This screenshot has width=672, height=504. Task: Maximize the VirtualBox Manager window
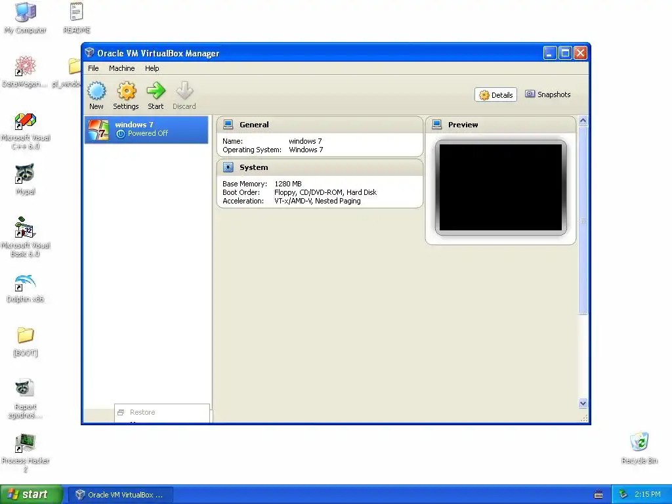(565, 53)
